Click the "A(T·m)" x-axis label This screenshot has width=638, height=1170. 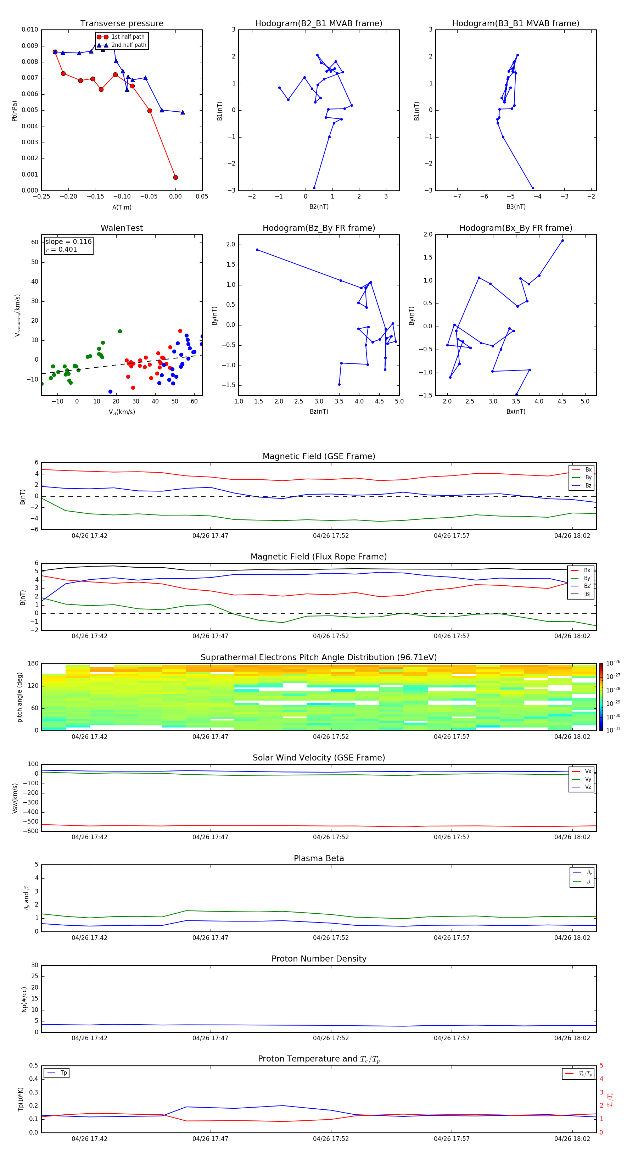(122, 207)
